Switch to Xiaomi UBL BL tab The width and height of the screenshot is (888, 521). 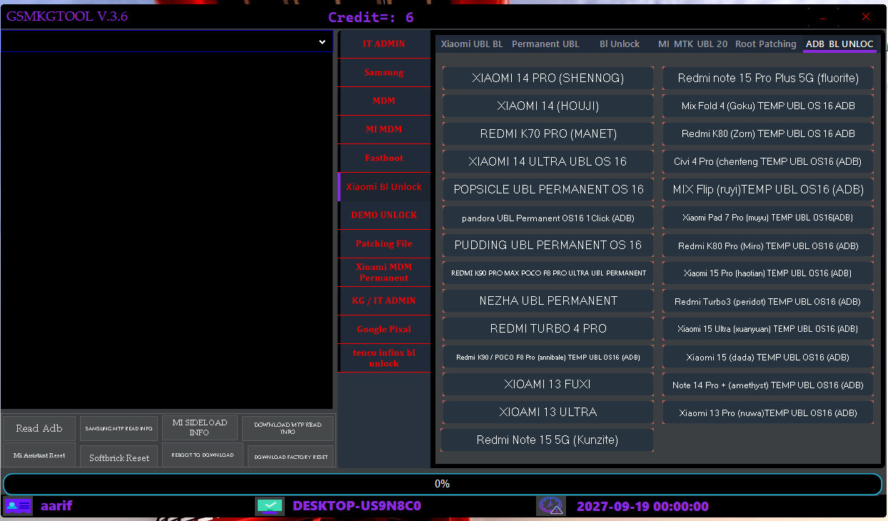471,44
